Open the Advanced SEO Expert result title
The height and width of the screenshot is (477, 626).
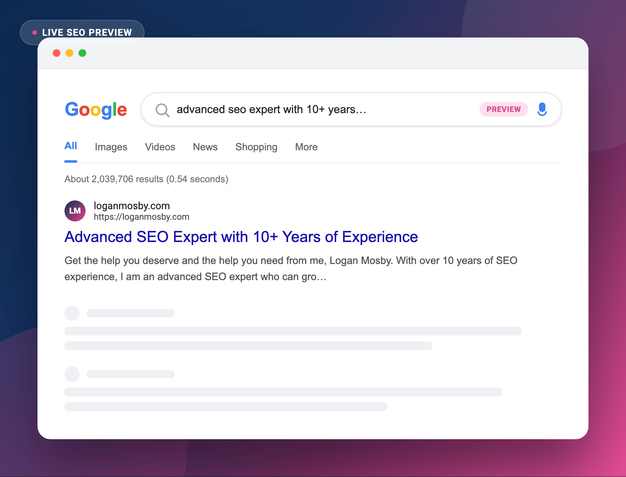241,237
